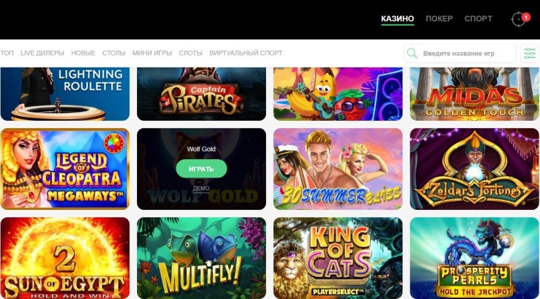Switch to the КАЗИНО section
The image size is (540, 299).
point(398,19)
